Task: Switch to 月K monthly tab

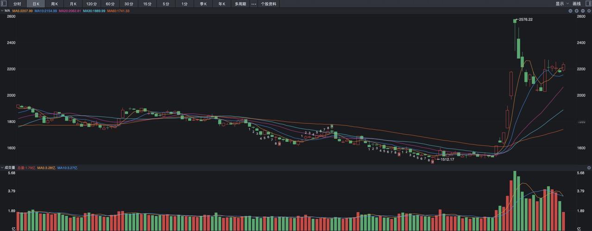Action: [73, 4]
